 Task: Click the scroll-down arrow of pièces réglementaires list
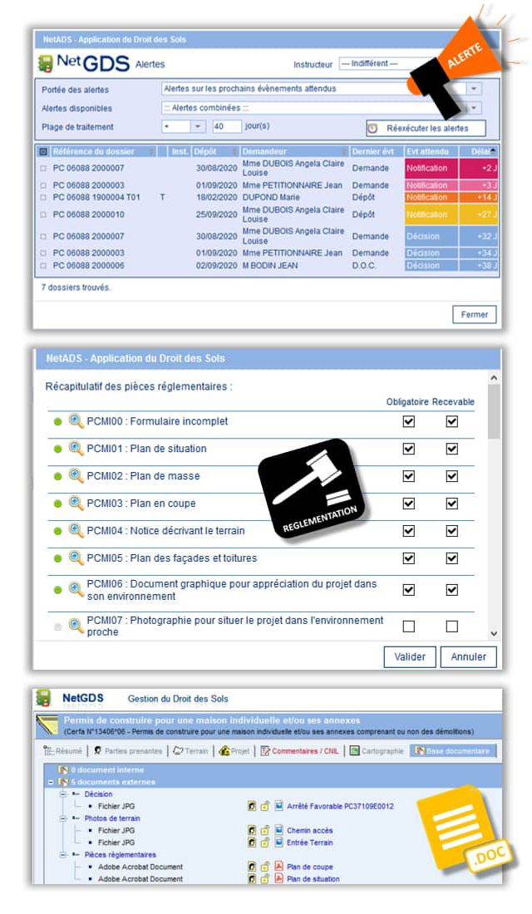[x=494, y=634]
